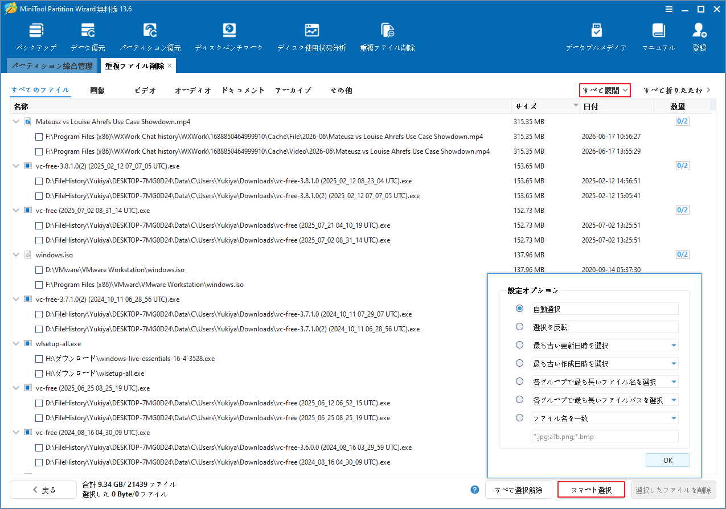Click the 名称 column header
The image size is (726, 509).
(x=261, y=106)
